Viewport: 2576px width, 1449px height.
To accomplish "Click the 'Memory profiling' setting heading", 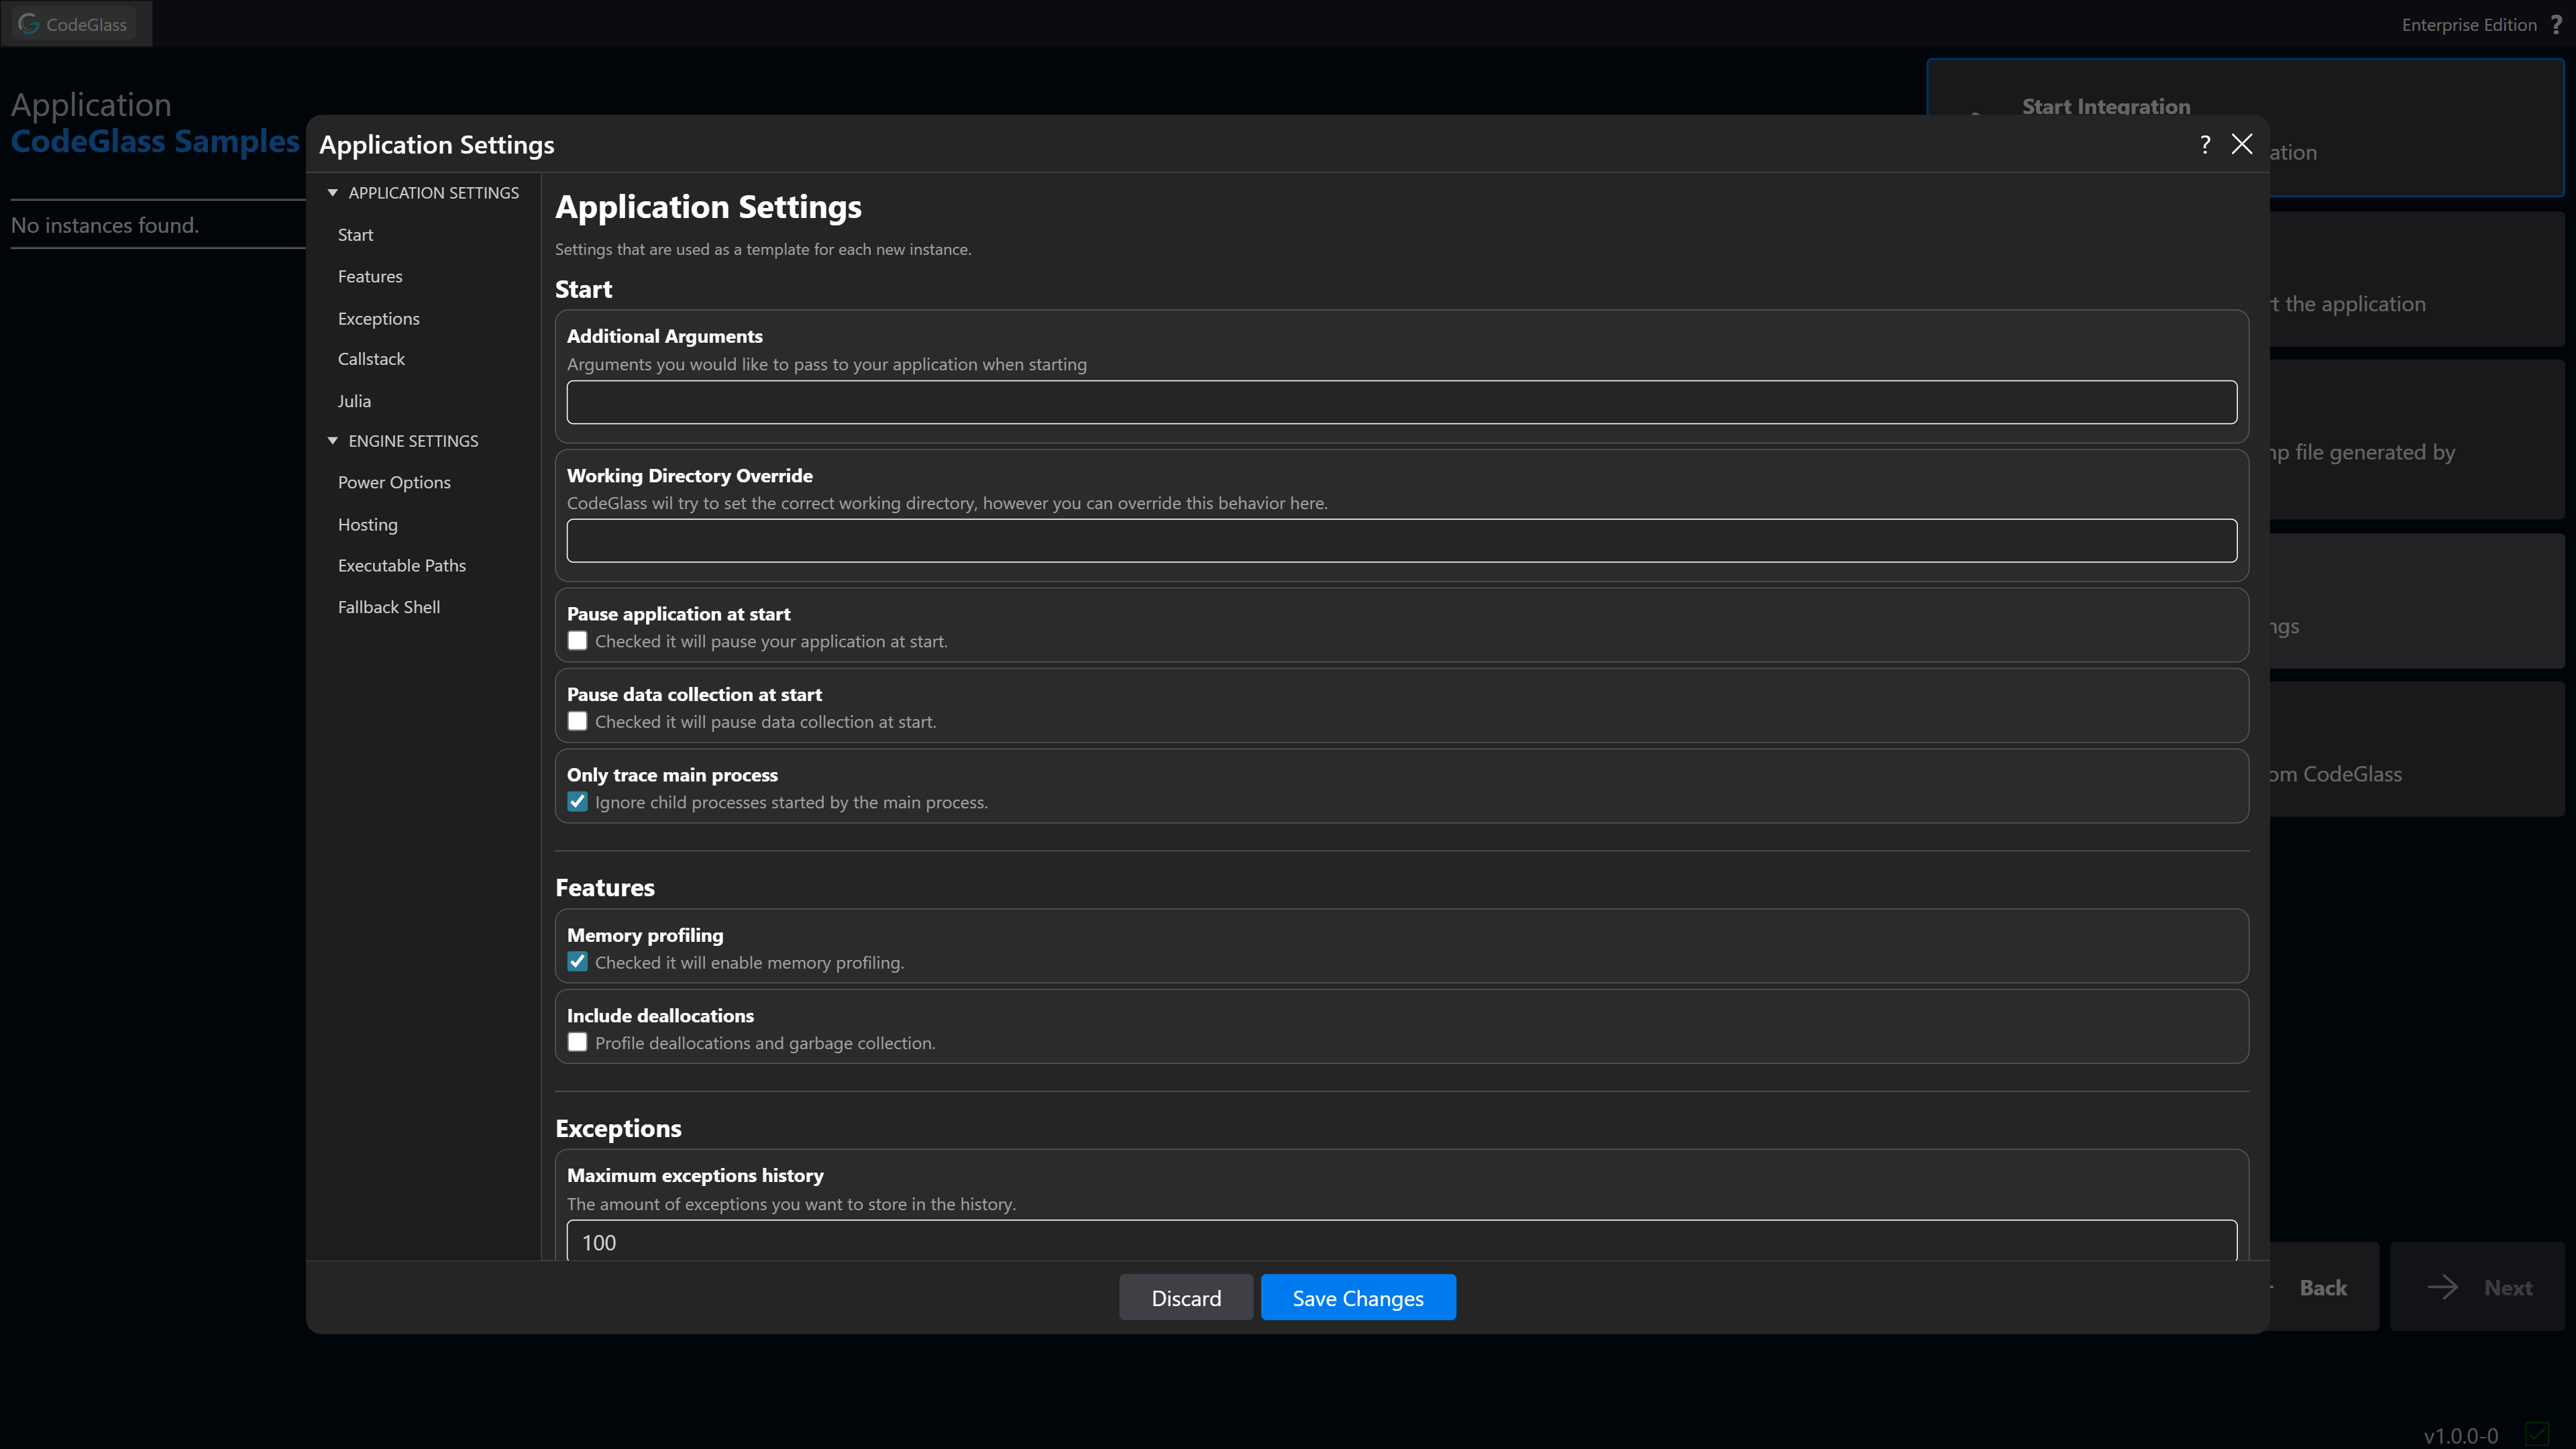I will [x=645, y=935].
